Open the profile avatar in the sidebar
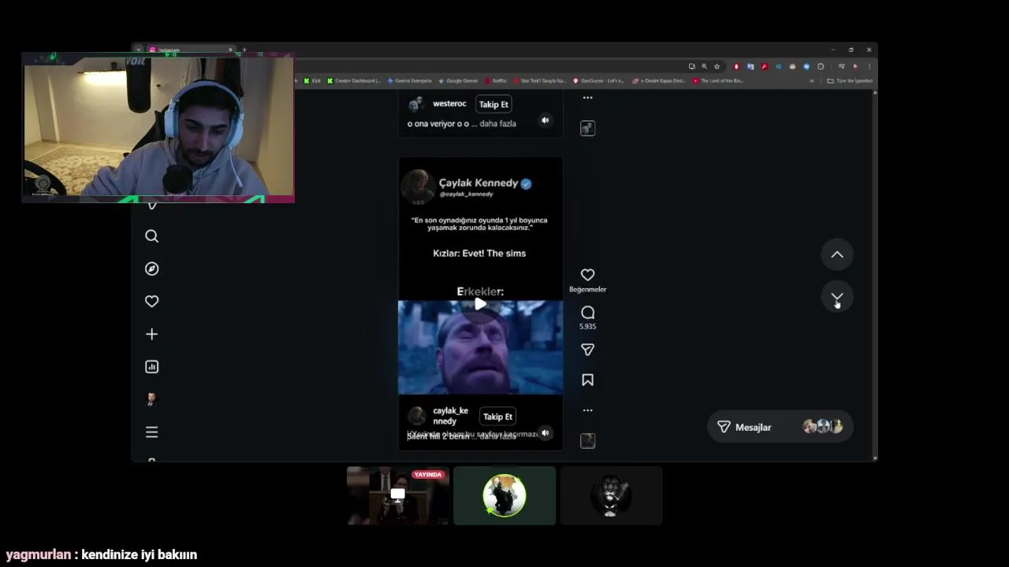1009x567 pixels. [x=152, y=399]
